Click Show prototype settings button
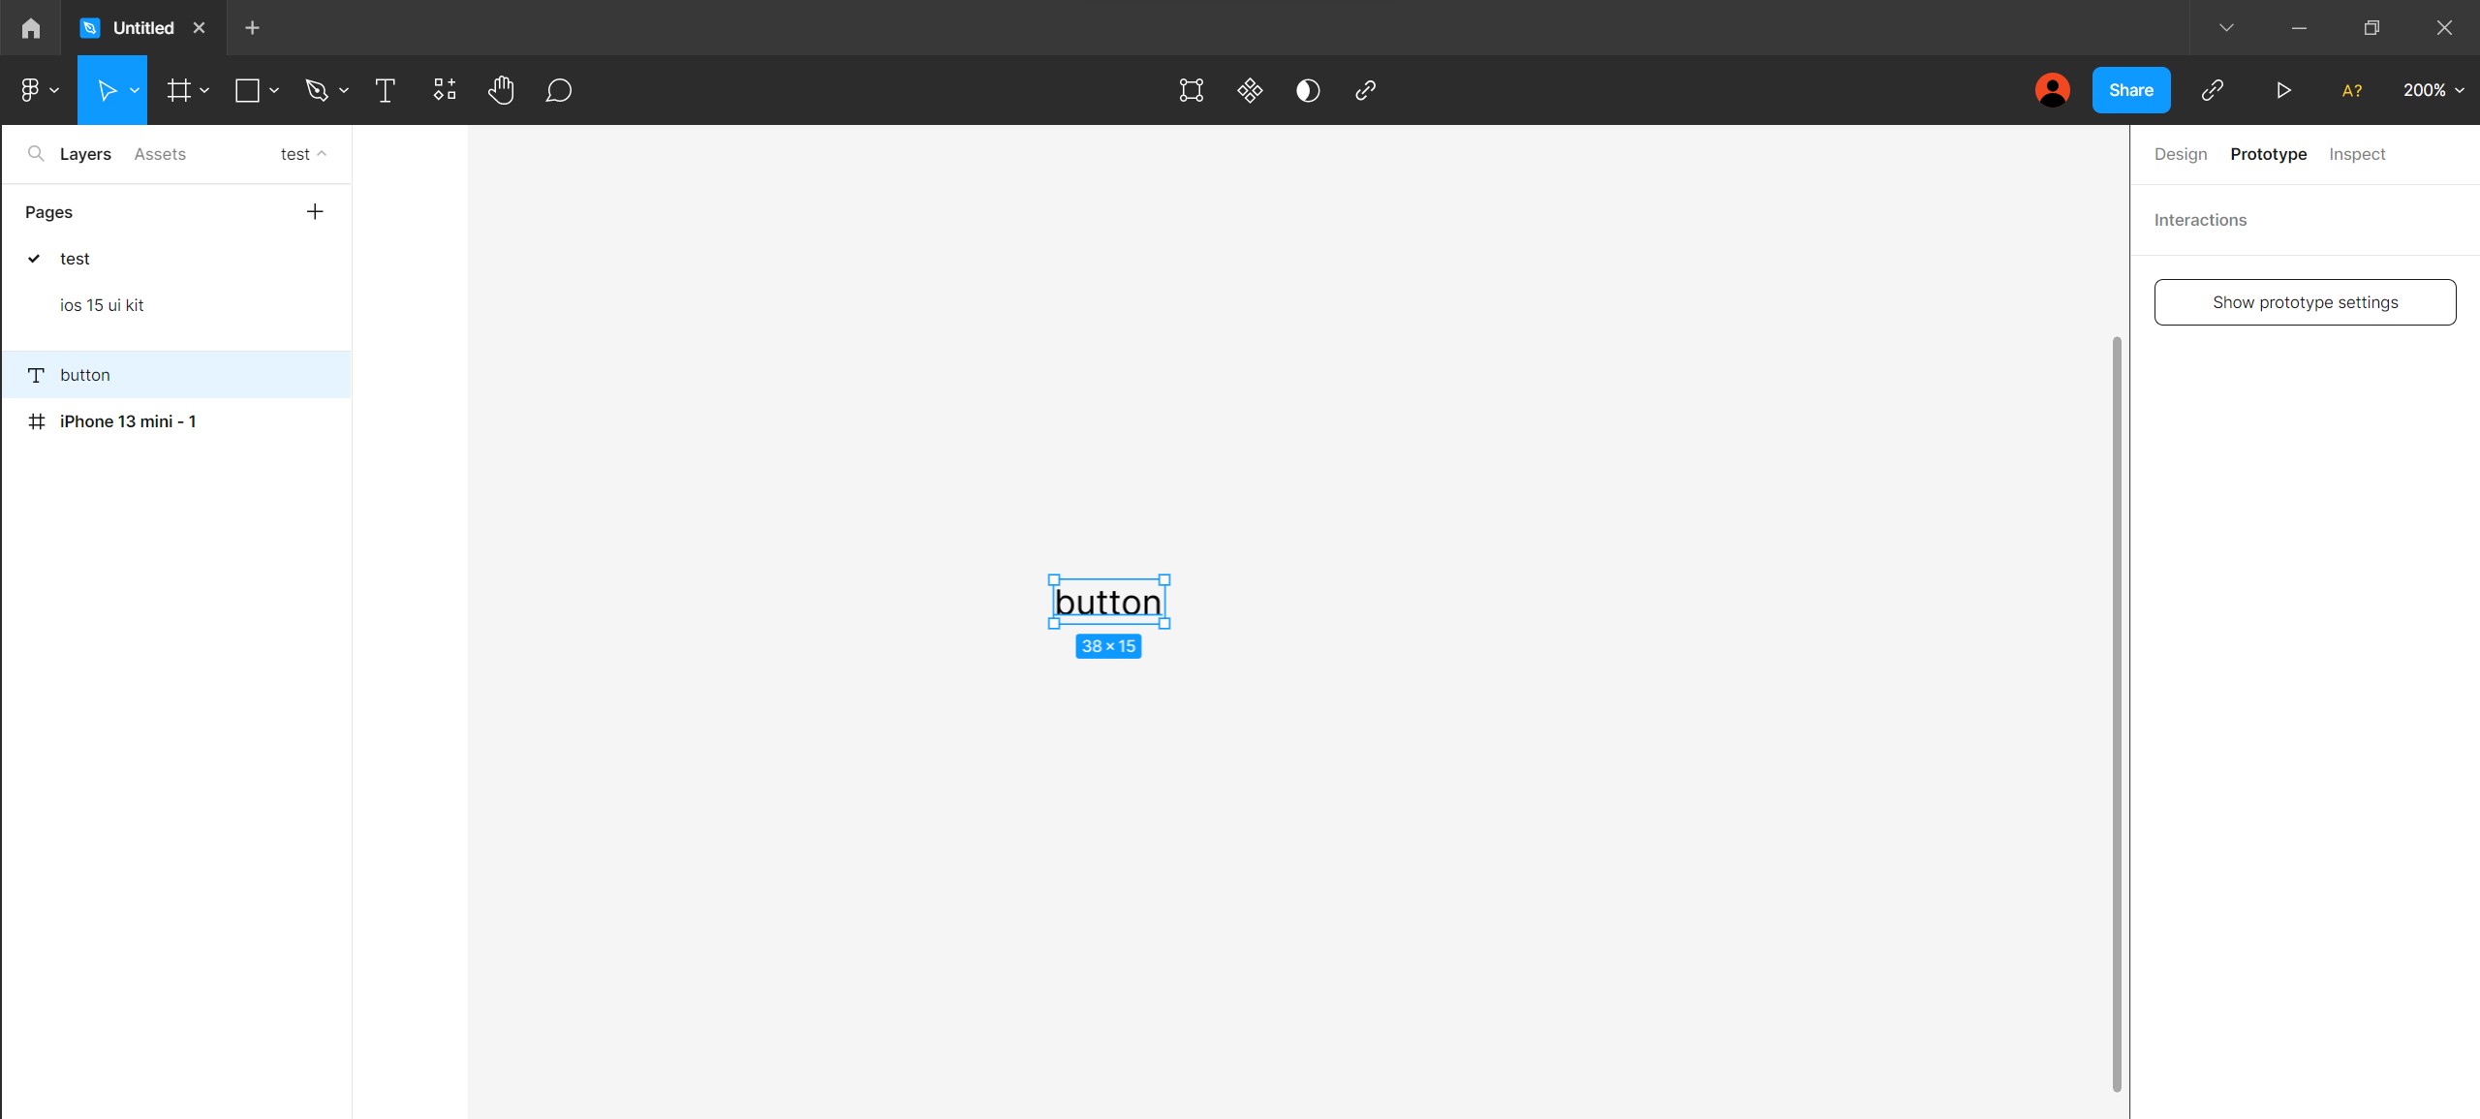2480x1119 pixels. click(2305, 302)
